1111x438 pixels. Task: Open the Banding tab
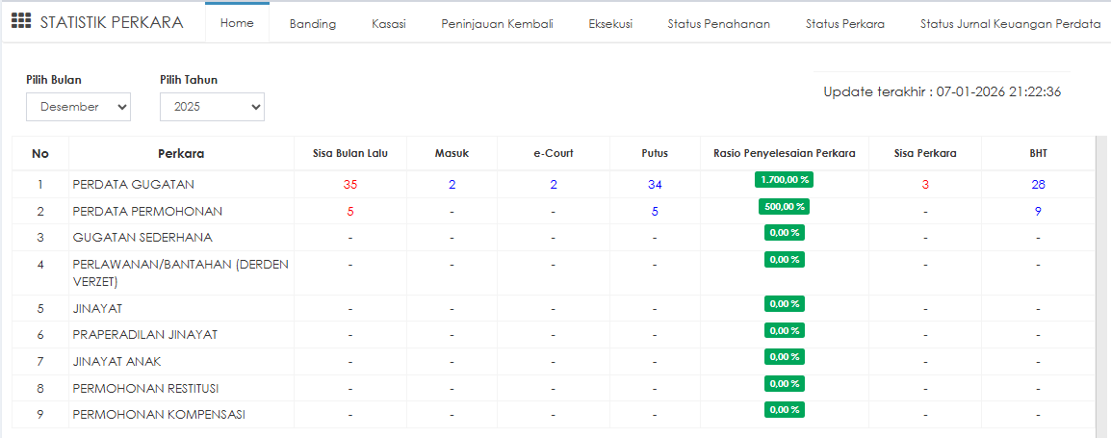(x=313, y=24)
